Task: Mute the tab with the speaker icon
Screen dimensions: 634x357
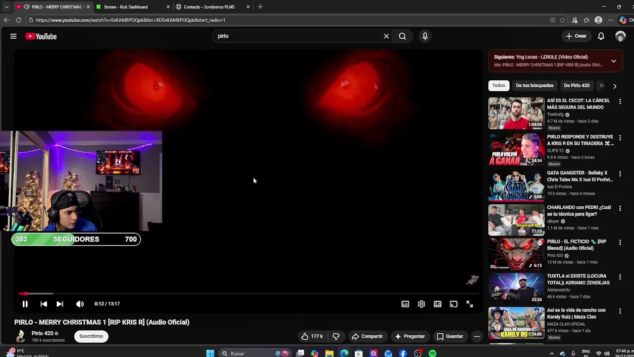Action: click(26, 7)
